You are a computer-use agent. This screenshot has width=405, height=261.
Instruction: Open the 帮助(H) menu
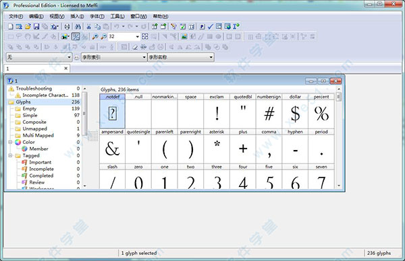coord(161,16)
